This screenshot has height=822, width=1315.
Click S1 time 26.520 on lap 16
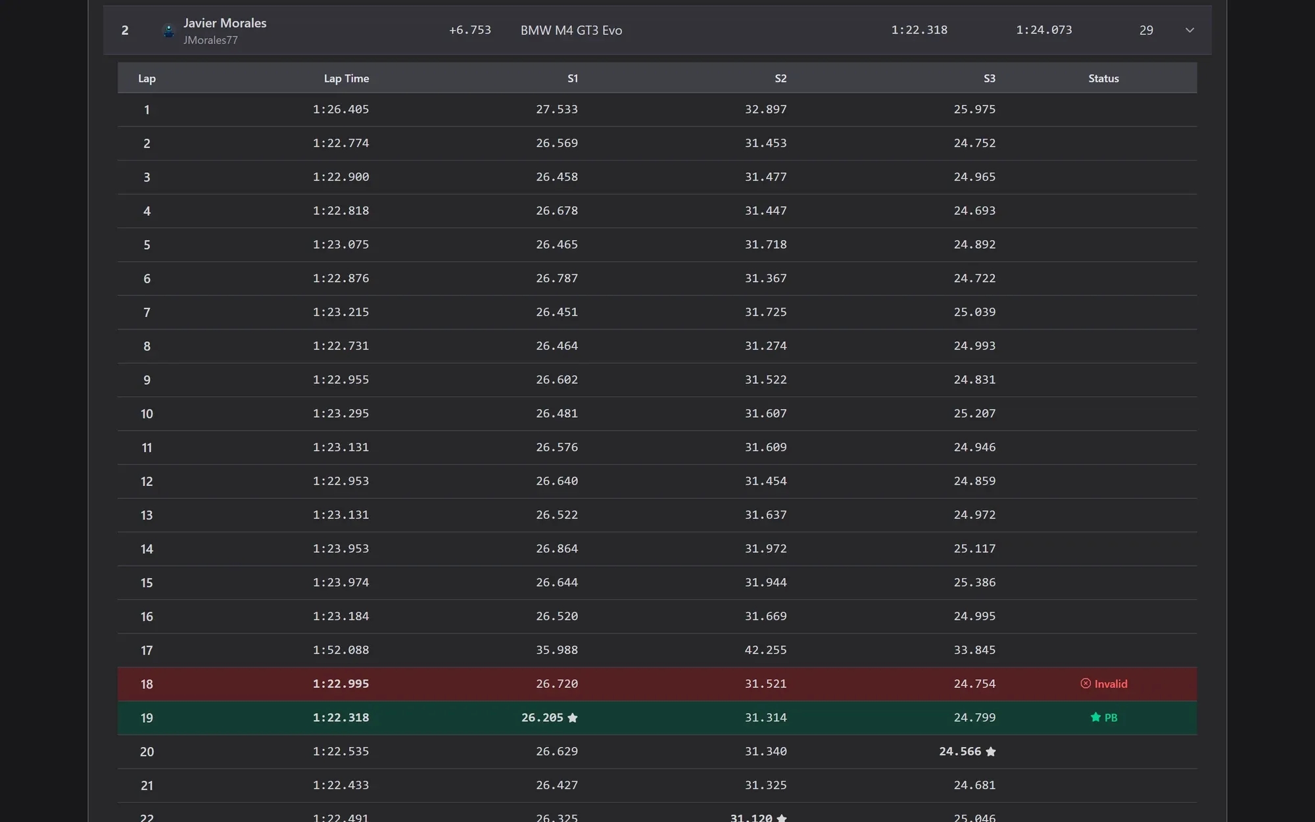(x=557, y=617)
